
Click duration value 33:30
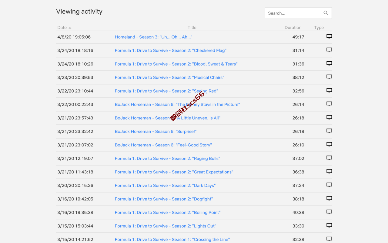pyautogui.click(x=298, y=226)
